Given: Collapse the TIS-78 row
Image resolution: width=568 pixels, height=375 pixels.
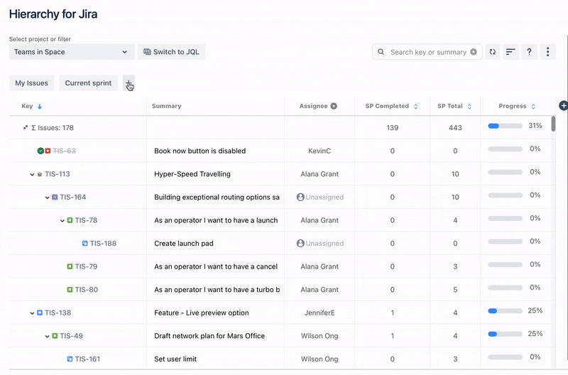Looking at the screenshot, I should tap(62, 221).
